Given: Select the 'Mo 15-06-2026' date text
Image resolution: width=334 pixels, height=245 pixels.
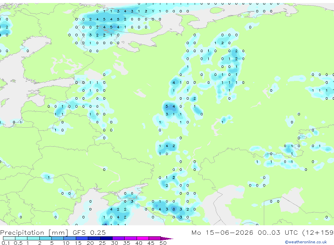Looking at the screenshot, I should 222,233.
